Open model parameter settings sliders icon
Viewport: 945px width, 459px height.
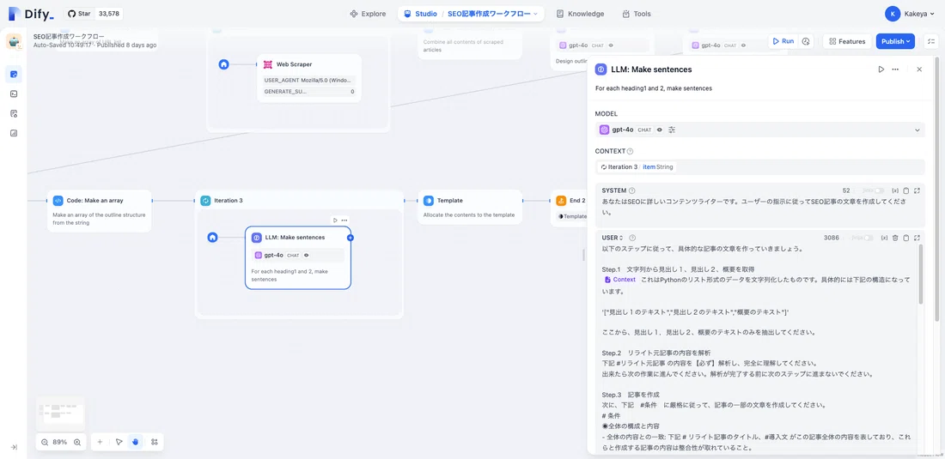tap(672, 130)
